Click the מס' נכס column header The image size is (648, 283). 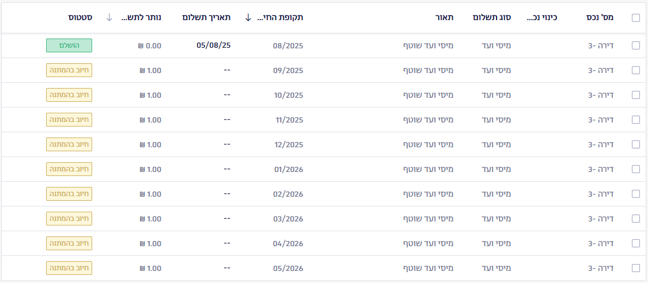(600, 18)
